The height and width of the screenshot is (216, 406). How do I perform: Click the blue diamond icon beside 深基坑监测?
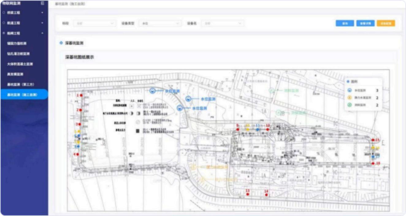click(61, 43)
